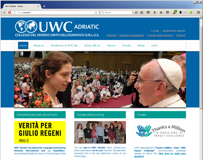
Task: Open Downloads via the grey arrow icon
Action: [155, 12]
